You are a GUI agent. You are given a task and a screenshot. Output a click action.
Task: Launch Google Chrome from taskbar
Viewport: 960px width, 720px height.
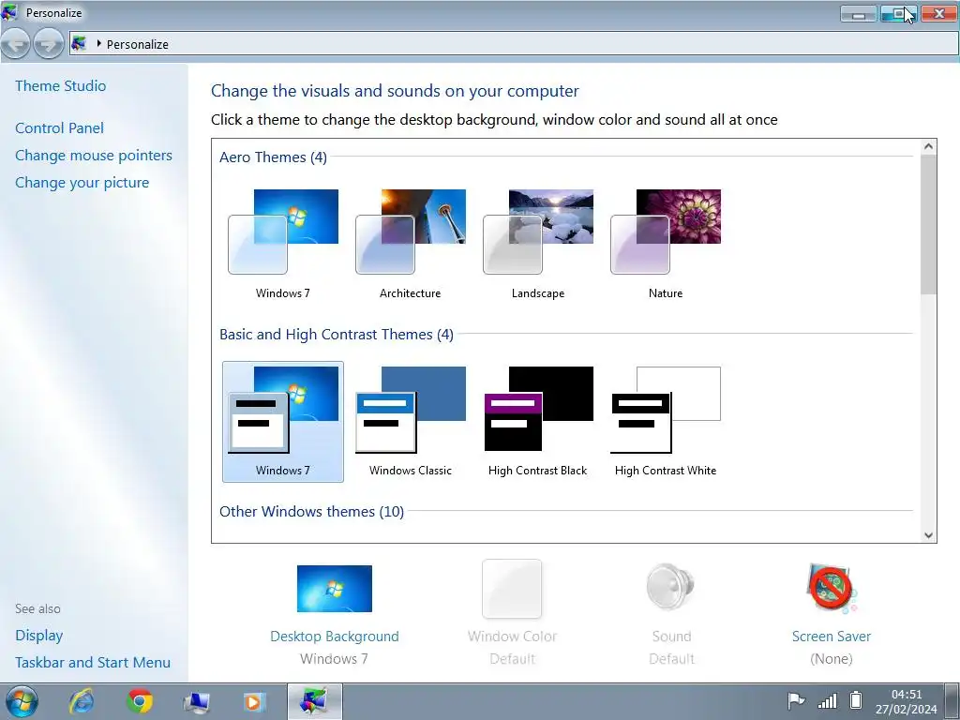(140, 701)
